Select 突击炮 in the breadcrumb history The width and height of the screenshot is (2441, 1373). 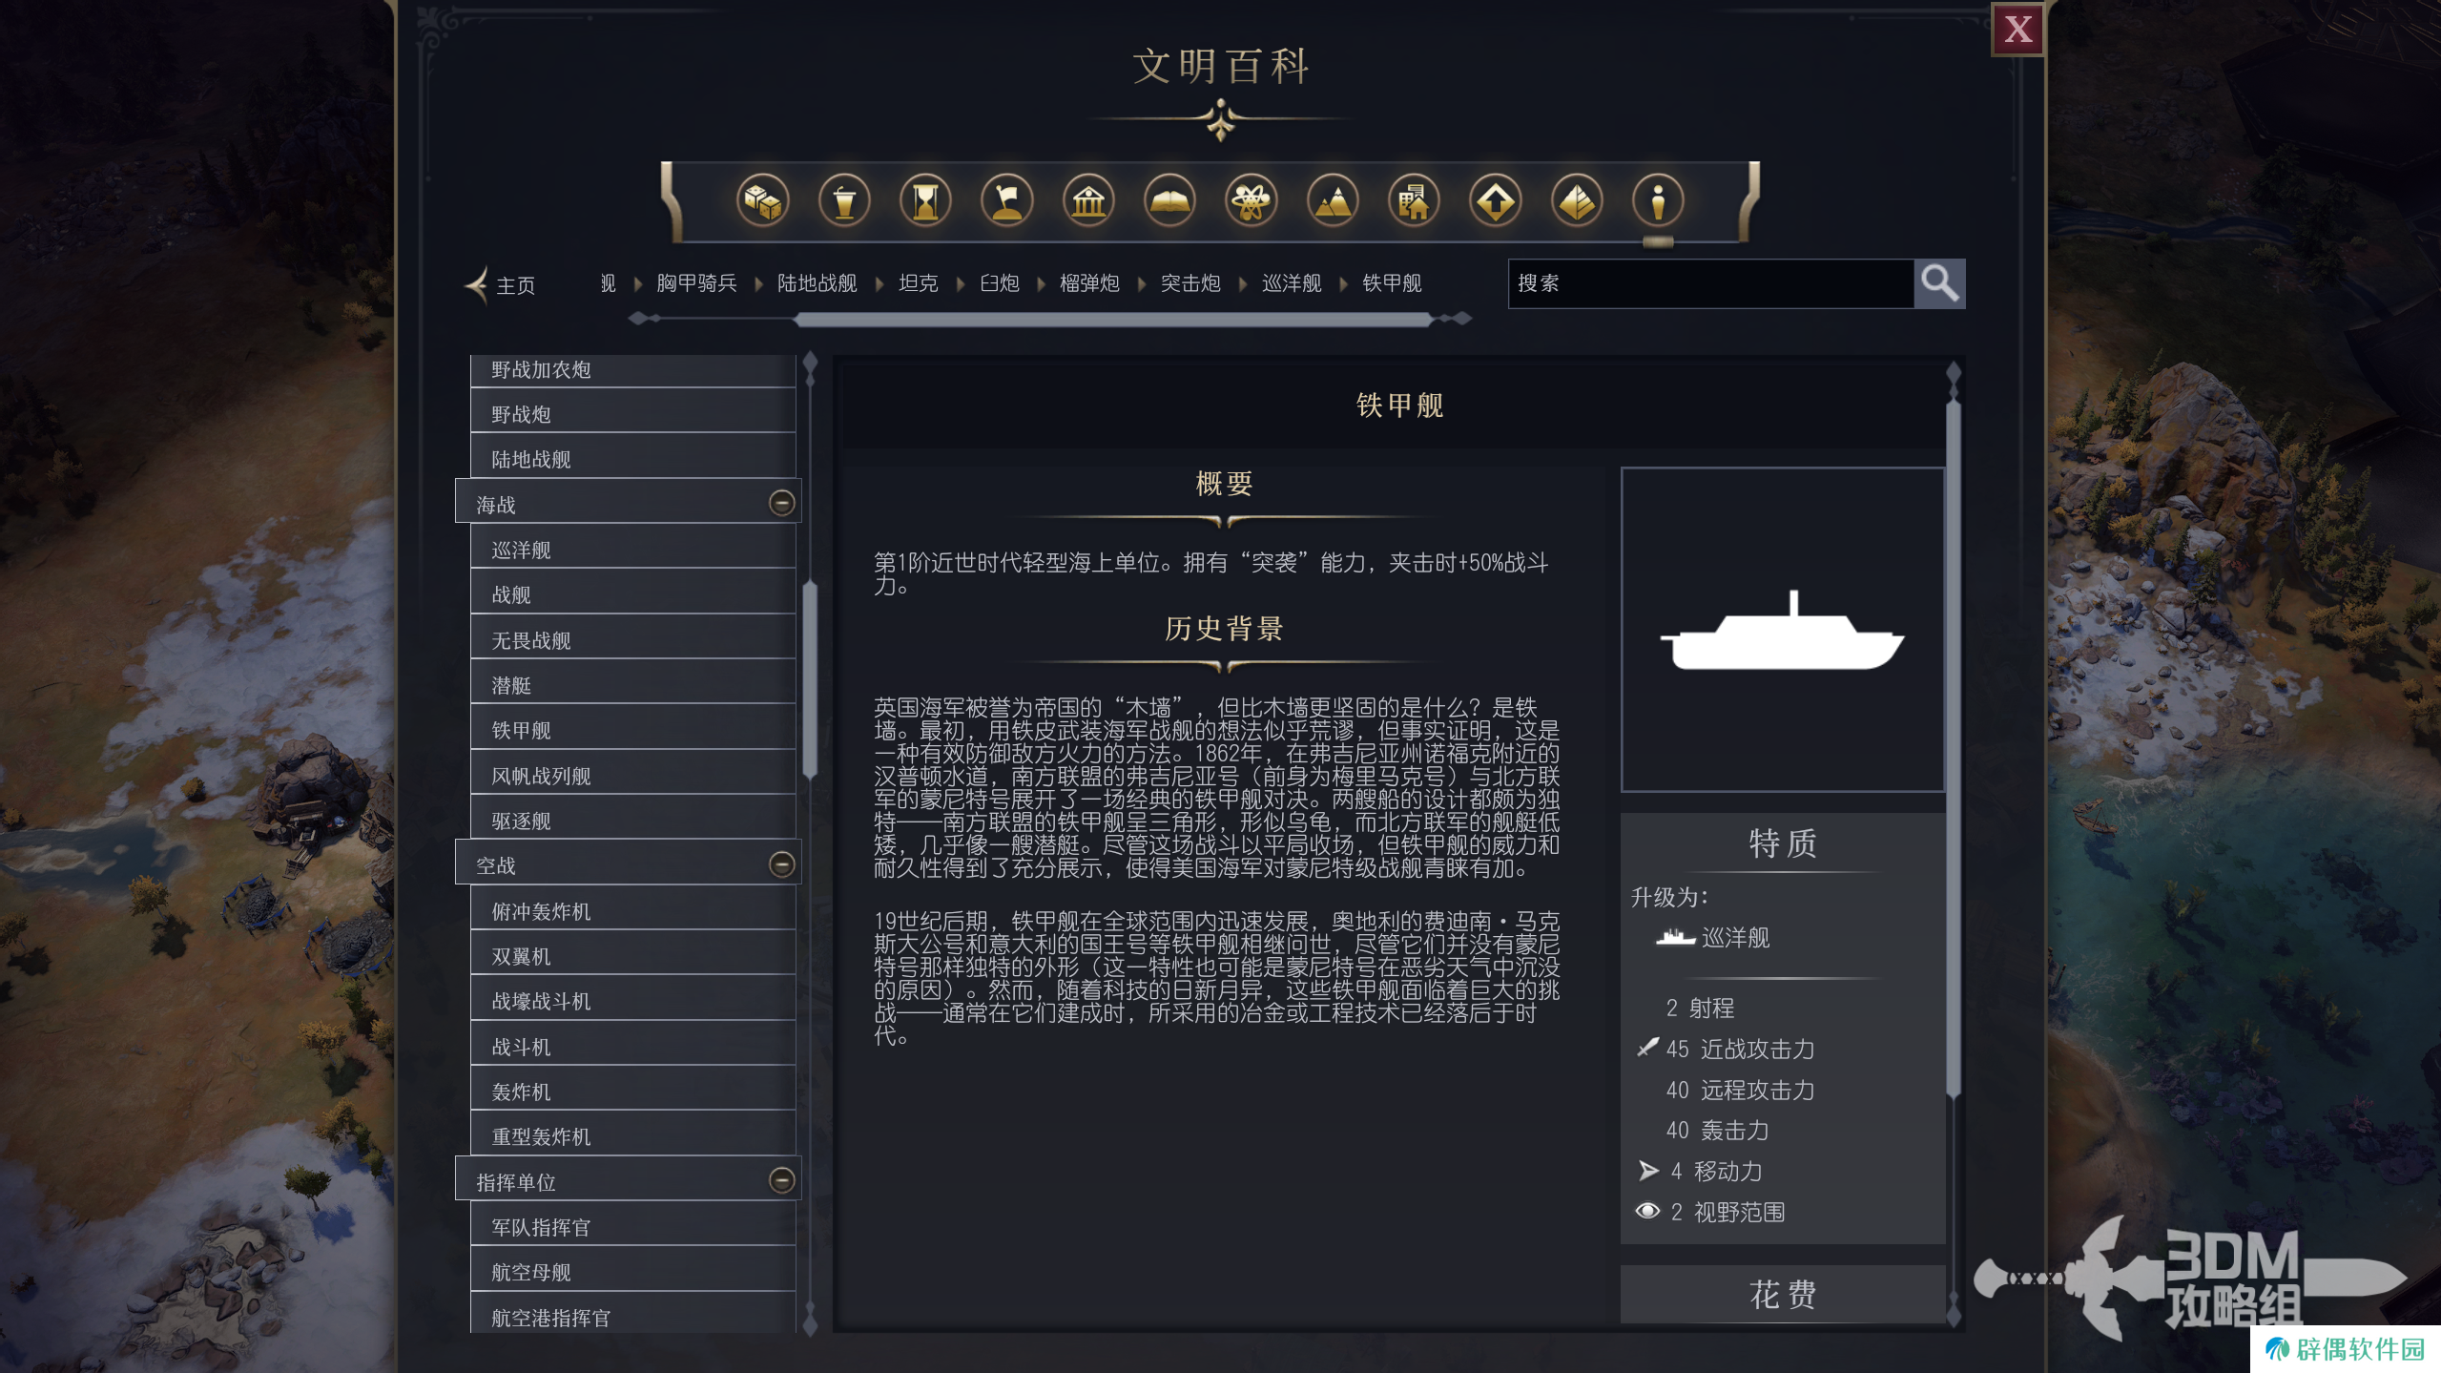tap(1189, 283)
